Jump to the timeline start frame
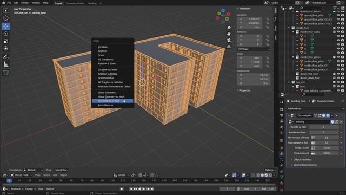346x195 pixels. click(131, 189)
